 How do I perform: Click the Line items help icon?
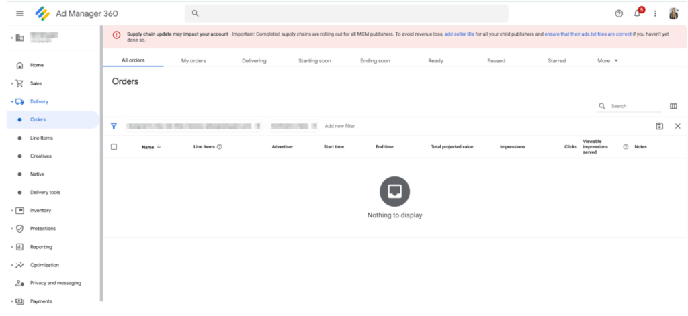tap(220, 147)
